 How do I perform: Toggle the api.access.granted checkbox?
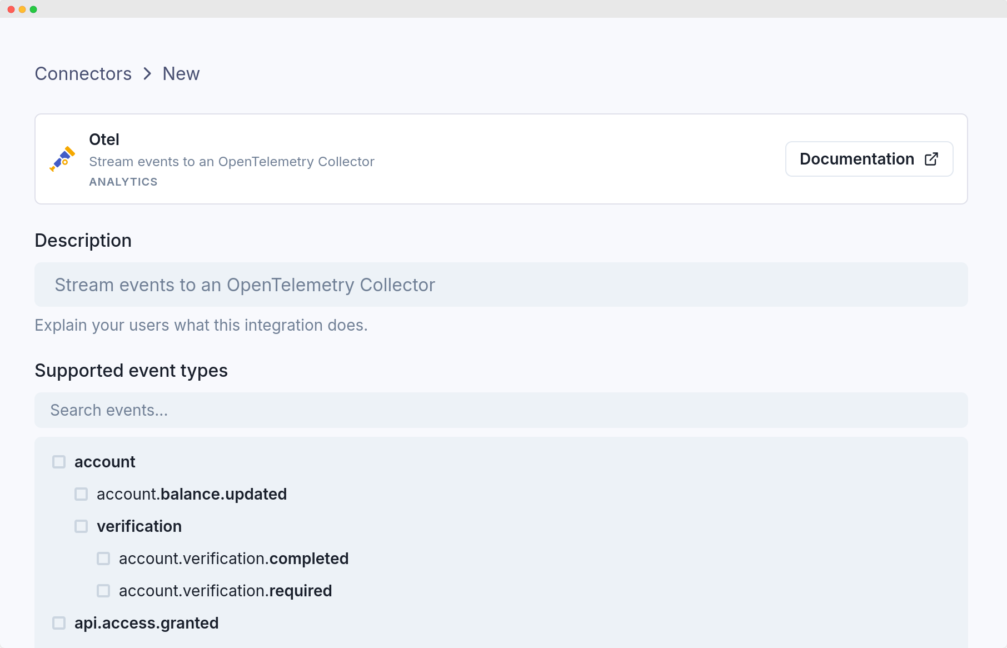click(59, 623)
